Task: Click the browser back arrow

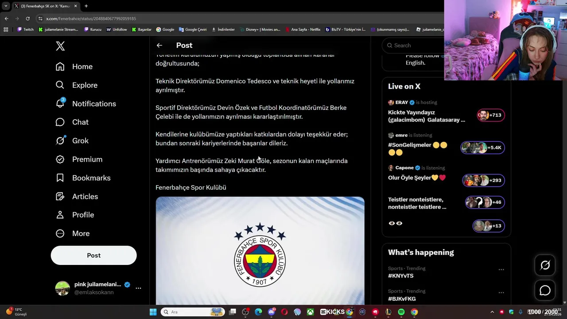Action: [x=7, y=19]
